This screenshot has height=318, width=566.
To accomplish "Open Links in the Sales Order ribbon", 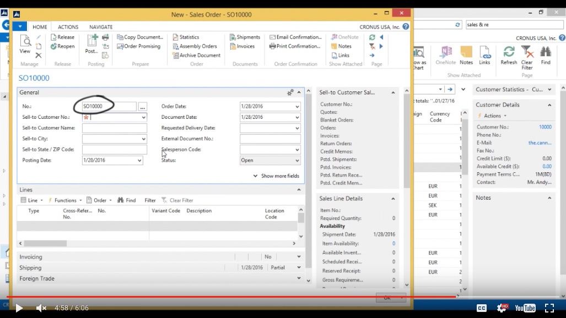I will point(341,55).
